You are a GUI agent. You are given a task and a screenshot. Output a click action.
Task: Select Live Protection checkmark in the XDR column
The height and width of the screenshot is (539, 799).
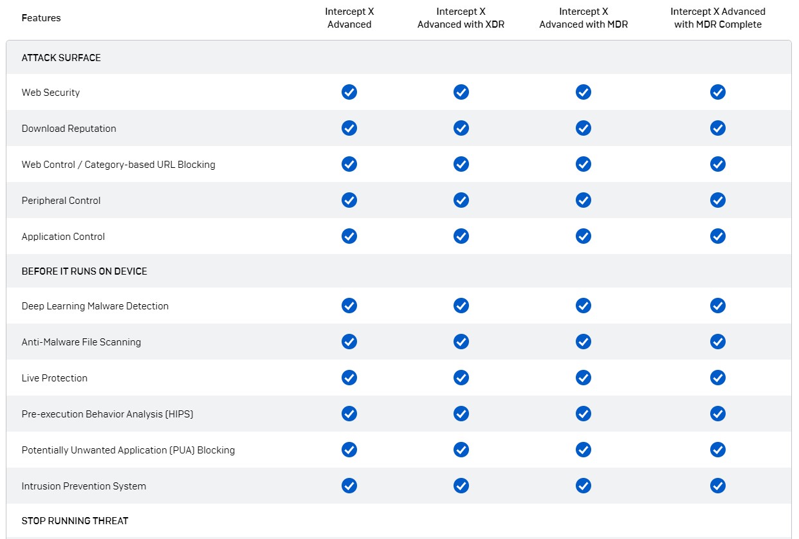(x=461, y=378)
